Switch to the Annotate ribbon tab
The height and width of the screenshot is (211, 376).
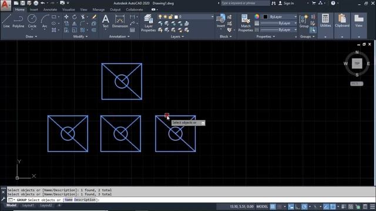tap(50, 9)
